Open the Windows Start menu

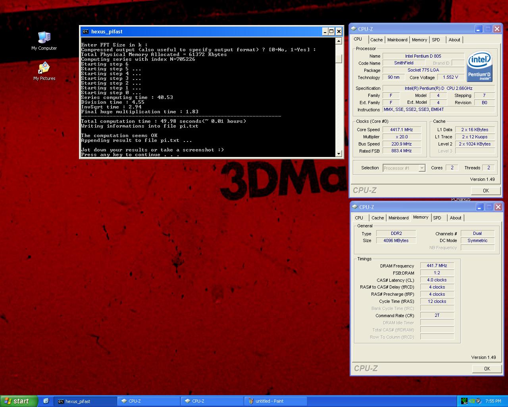[x=19, y=401]
